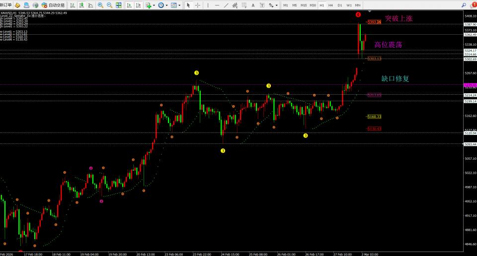Screen dimensions: 477x256
Task: Zoom out on the chart
Action: click(109, 5)
